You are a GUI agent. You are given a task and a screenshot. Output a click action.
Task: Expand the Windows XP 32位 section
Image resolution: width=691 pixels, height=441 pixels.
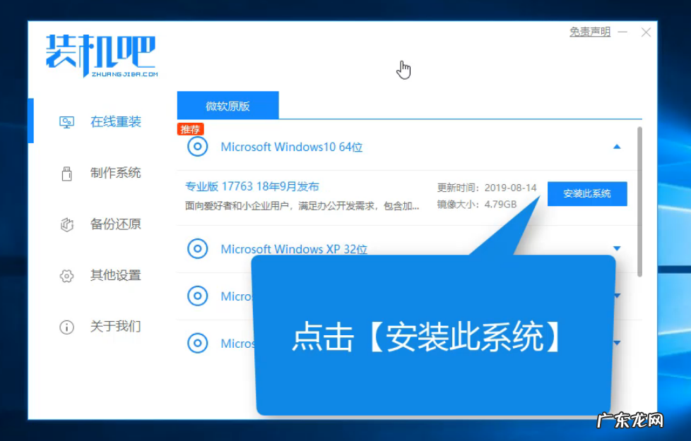click(x=617, y=248)
